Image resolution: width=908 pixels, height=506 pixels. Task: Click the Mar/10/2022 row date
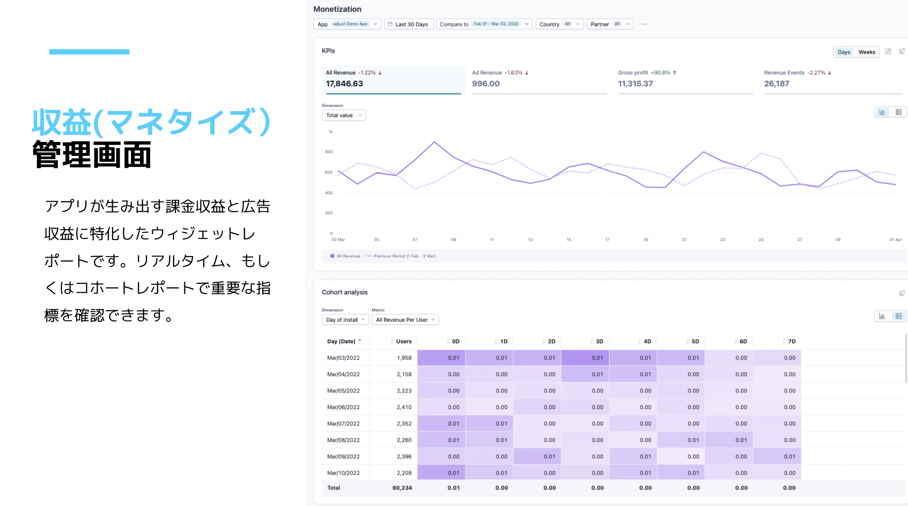[343, 473]
